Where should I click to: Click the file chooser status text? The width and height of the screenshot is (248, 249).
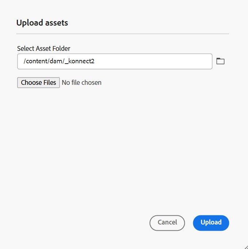(x=81, y=83)
